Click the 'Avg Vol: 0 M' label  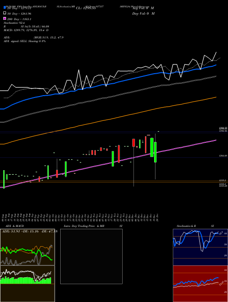(143, 8)
